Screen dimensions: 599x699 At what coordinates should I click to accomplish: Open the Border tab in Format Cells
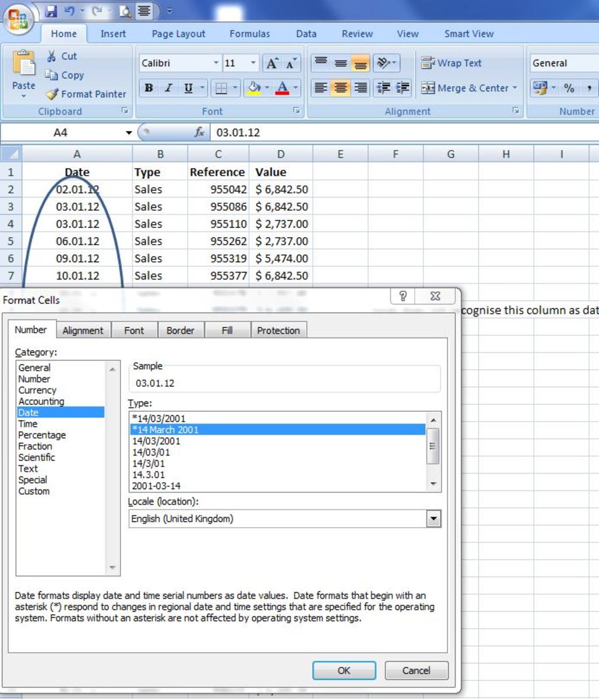tap(181, 330)
